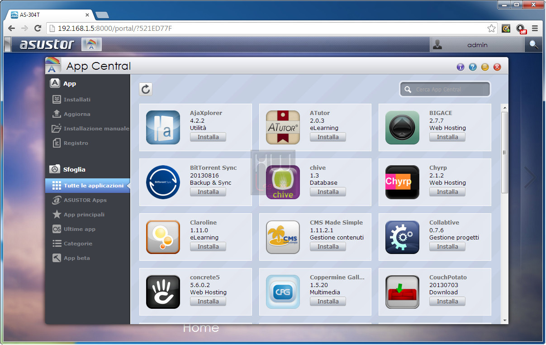Open the Chrome menu button

click(535, 28)
